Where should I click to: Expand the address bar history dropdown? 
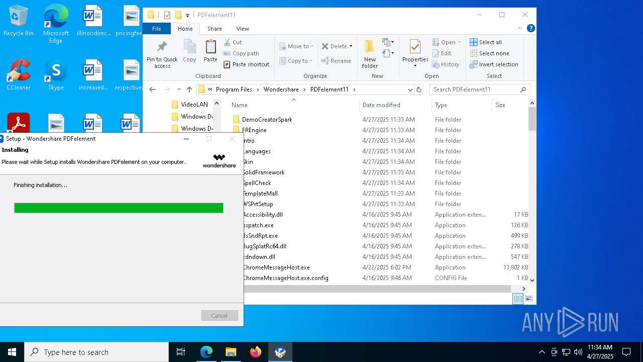410,89
